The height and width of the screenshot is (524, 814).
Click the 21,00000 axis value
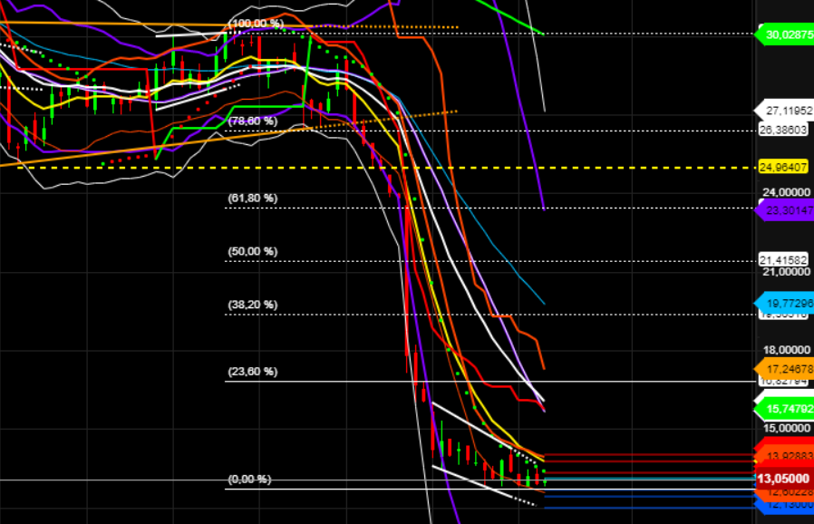coord(787,272)
